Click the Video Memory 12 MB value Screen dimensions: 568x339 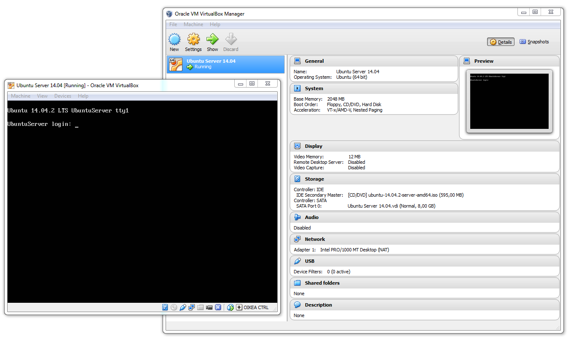pos(354,157)
